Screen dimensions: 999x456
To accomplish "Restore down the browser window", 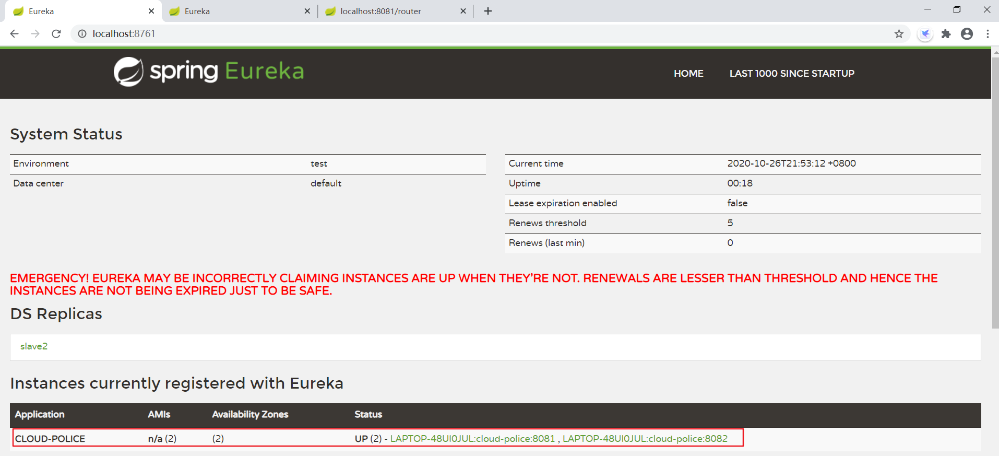I will click(957, 9).
